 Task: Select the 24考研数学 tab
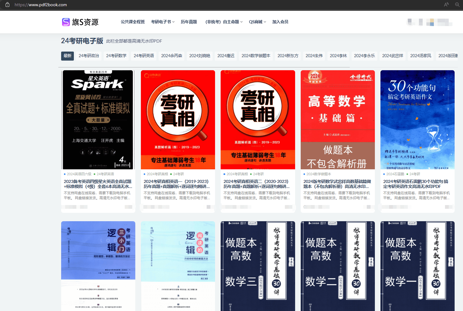tap(116, 56)
